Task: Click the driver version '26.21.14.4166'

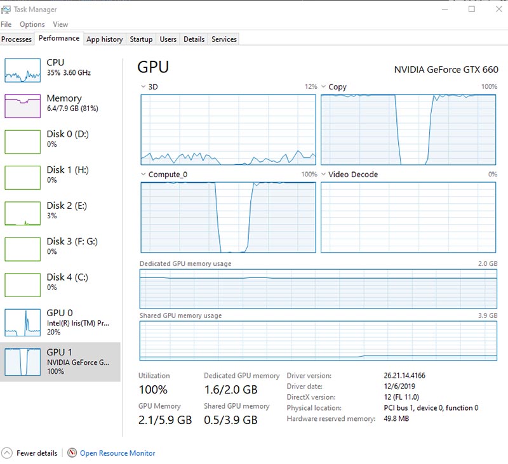Action: (x=404, y=376)
